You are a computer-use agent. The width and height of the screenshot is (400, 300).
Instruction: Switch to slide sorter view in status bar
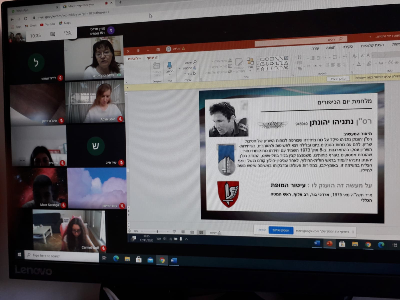tap(192, 232)
